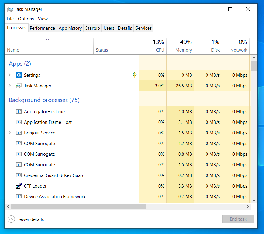This screenshot has width=264, height=234.
Task: Click the 3.1 MB memory value
Action: 185,122
